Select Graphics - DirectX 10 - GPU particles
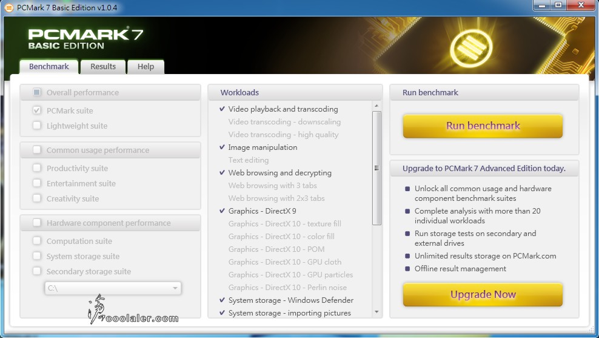The image size is (599, 338). [x=291, y=274]
